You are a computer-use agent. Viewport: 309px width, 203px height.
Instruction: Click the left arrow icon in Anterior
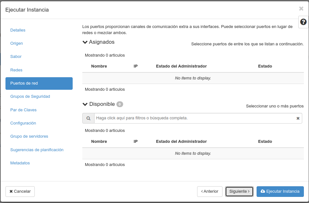point(203,191)
